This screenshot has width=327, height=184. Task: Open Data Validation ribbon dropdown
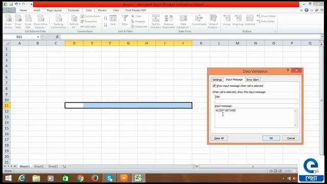183,21
